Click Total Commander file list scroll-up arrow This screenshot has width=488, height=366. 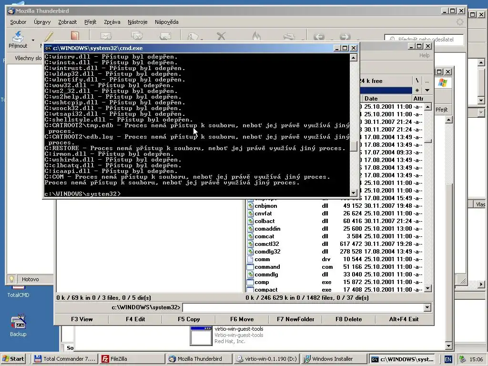tap(428, 107)
